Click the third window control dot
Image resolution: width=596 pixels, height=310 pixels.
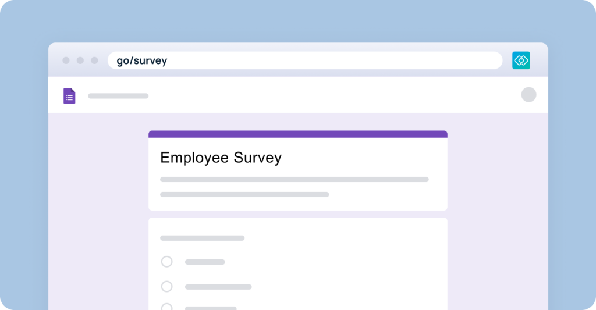click(x=95, y=60)
